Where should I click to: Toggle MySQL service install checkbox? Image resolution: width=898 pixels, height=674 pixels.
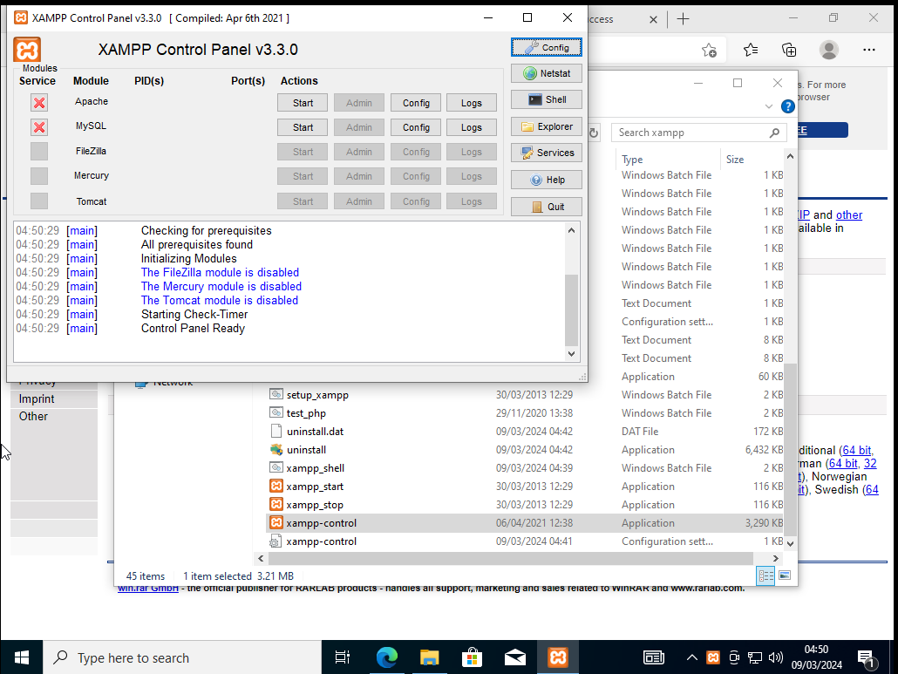[x=39, y=127]
